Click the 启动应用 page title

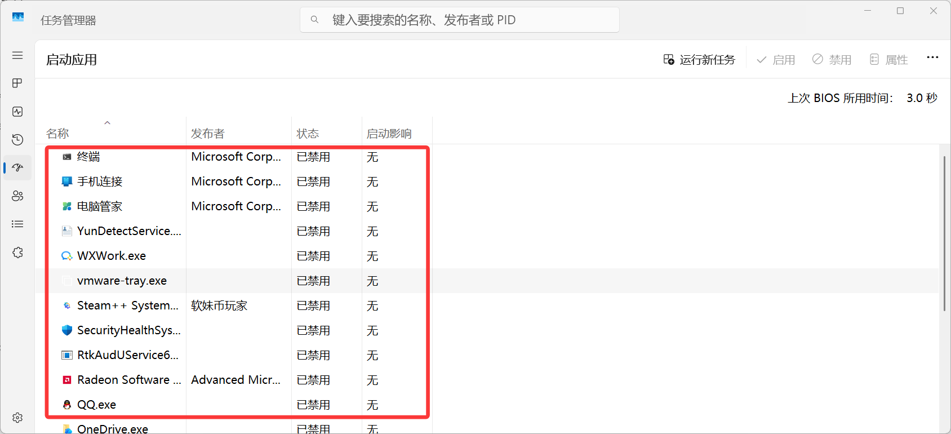72,60
